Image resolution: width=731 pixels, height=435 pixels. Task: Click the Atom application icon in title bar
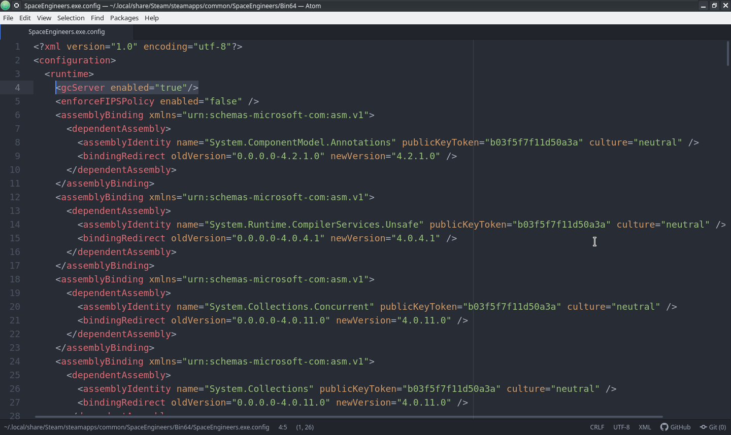(6, 6)
